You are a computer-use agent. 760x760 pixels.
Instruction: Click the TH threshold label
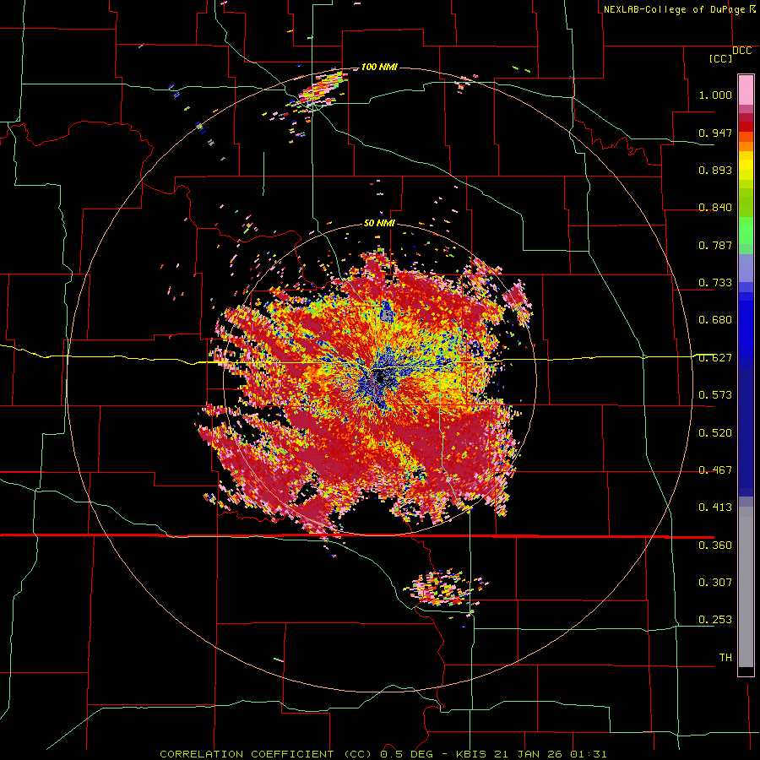coord(725,658)
